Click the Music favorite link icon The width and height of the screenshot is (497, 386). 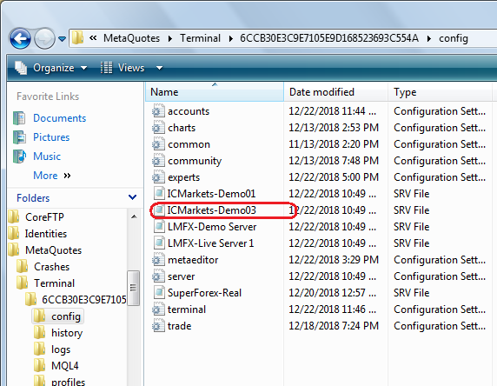[x=19, y=156]
